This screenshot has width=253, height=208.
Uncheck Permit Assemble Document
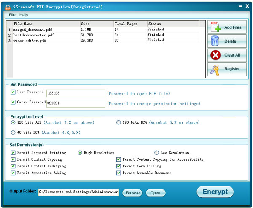(118, 173)
